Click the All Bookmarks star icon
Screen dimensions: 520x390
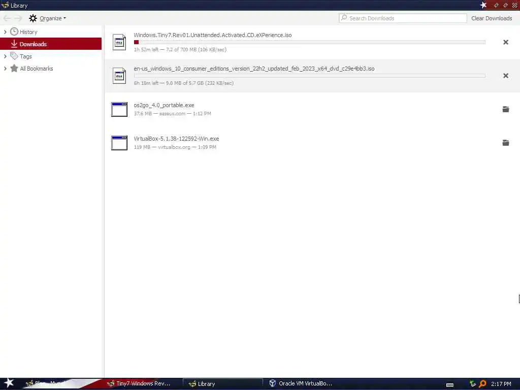pos(14,69)
